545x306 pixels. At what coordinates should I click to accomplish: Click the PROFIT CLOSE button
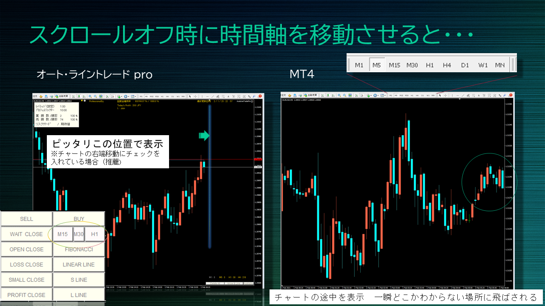26,295
